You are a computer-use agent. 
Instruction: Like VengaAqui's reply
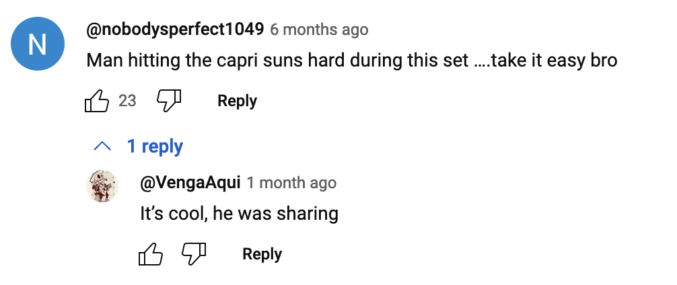click(x=151, y=255)
